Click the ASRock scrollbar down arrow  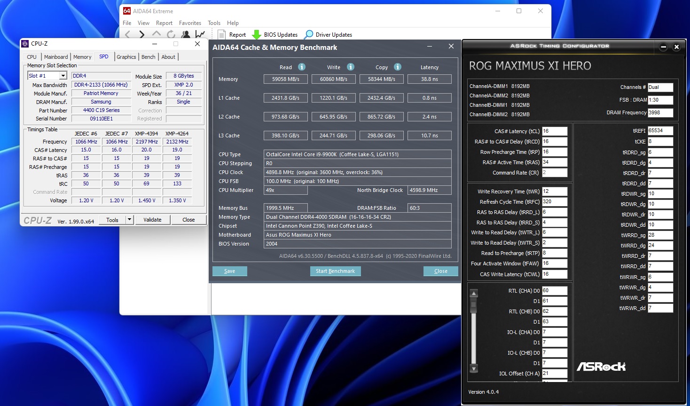click(x=474, y=368)
